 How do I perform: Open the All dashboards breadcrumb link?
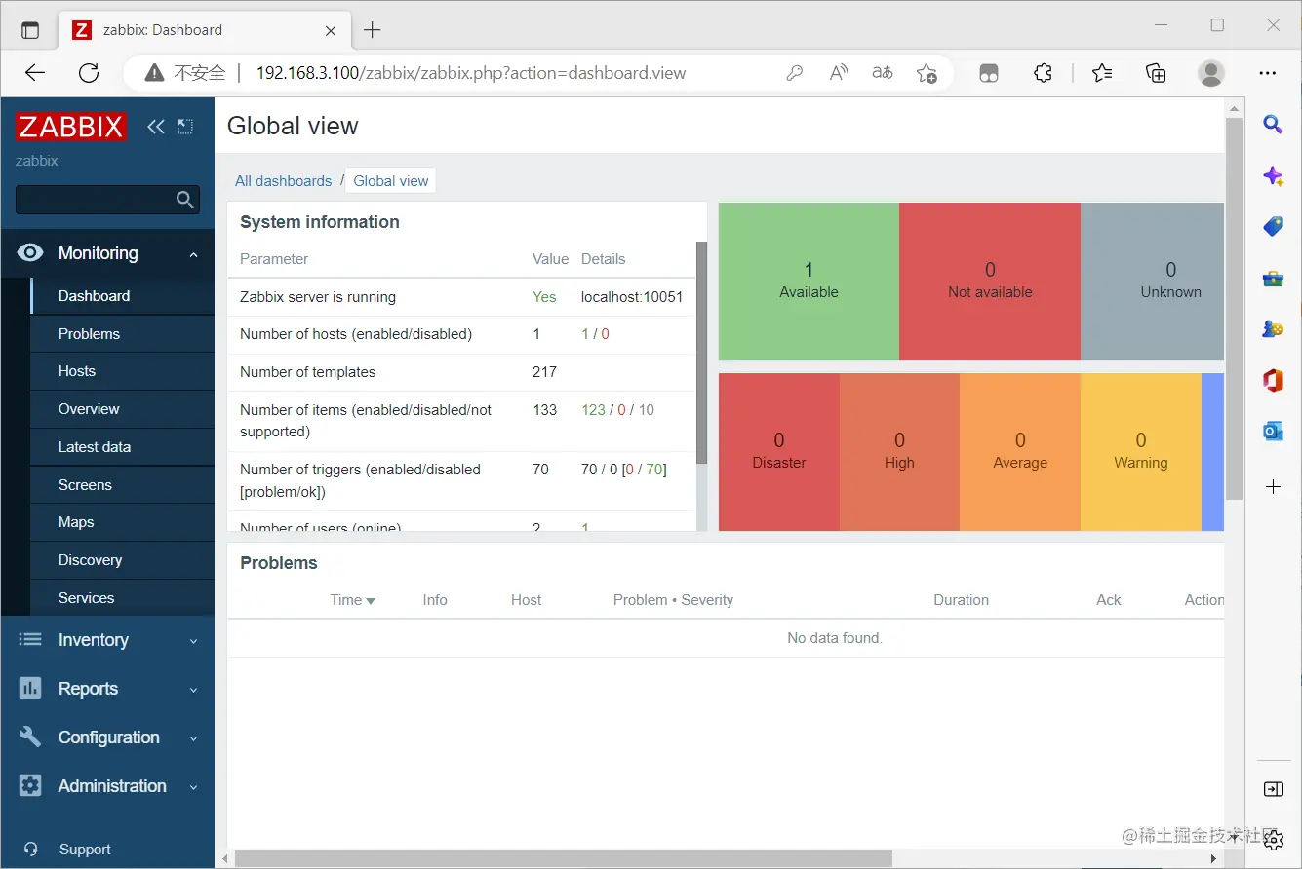coord(283,181)
